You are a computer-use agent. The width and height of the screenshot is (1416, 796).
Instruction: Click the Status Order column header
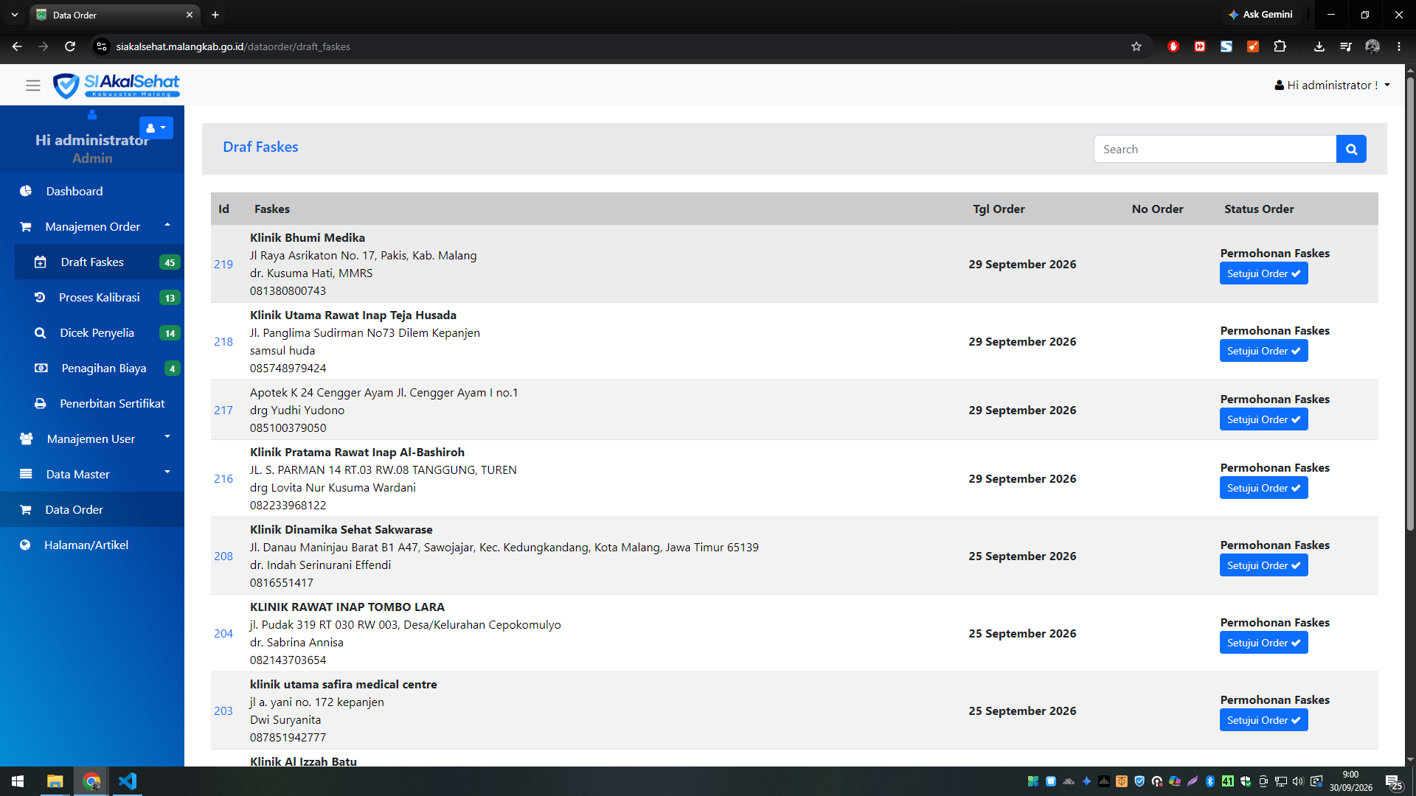(1259, 209)
